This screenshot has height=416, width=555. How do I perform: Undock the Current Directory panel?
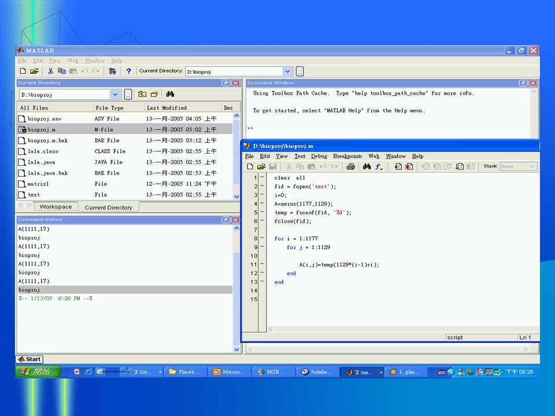[x=226, y=83]
